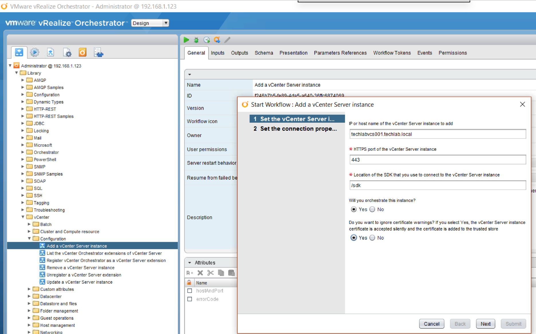The width and height of the screenshot is (536, 334).
Task: Select No to ignore certificate warnings
Action: click(x=372, y=238)
